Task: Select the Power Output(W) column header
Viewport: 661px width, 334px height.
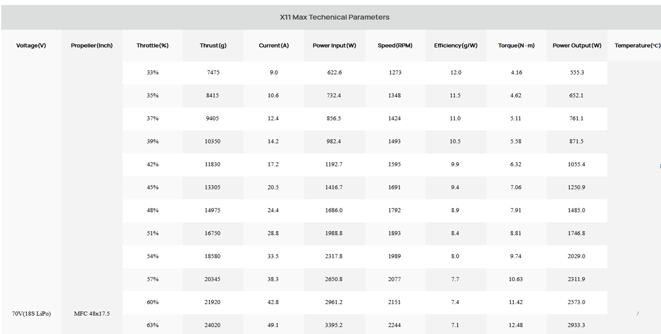Action: pyautogui.click(x=577, y=46)
